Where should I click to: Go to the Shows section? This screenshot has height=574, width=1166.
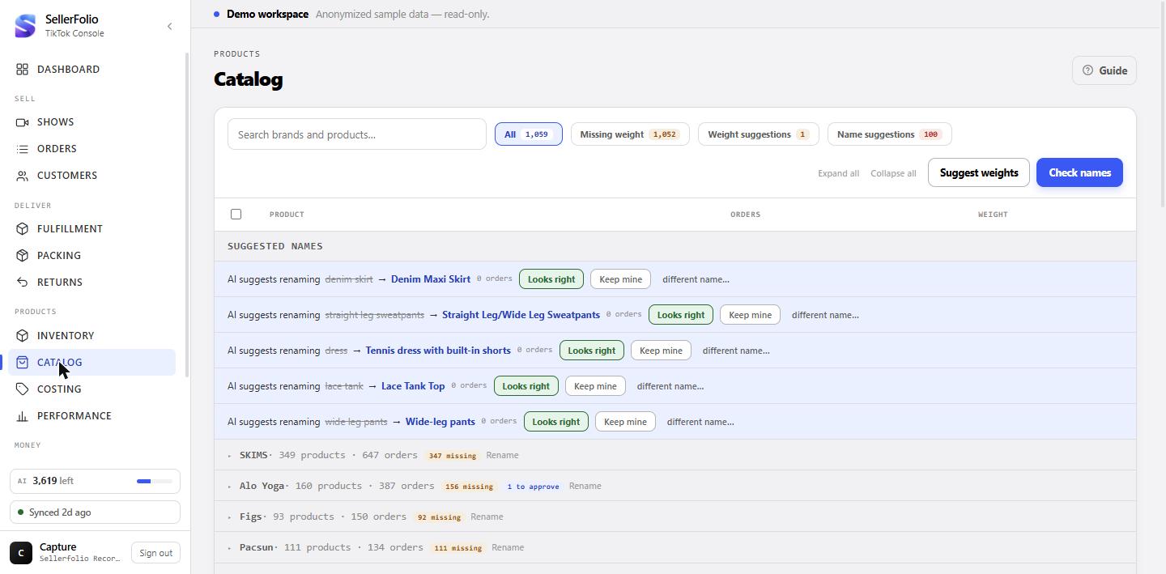(91, 122)
